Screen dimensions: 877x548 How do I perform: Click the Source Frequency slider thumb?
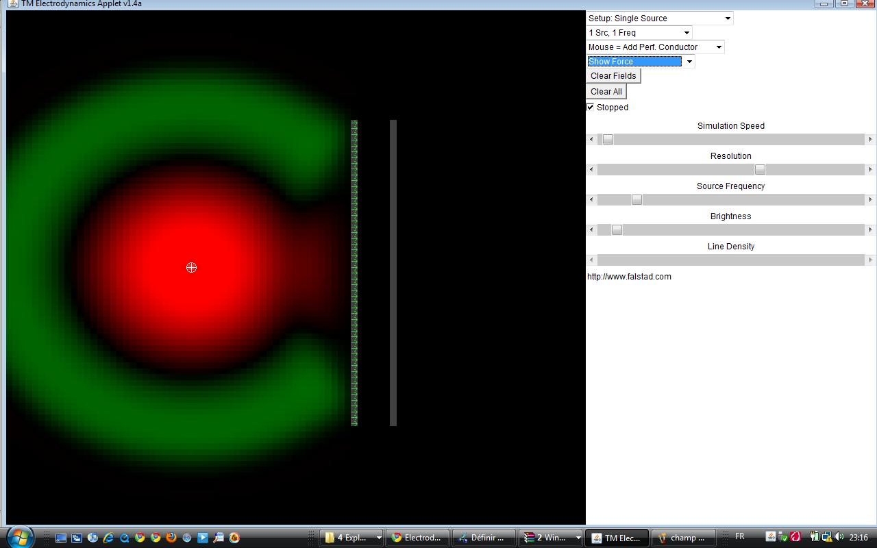click(637, 200)
